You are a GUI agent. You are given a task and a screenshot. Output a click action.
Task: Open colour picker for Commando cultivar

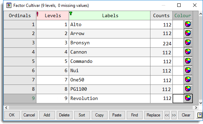(x=188, y=61)
